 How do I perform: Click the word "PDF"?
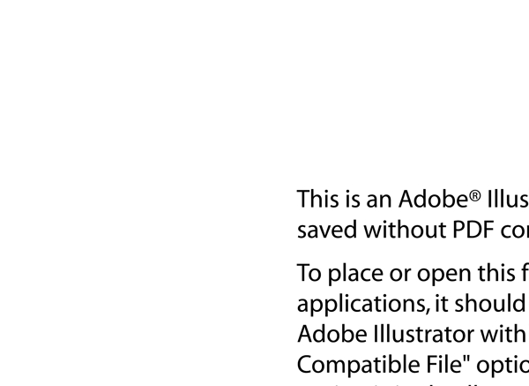[x=473, y=230]
